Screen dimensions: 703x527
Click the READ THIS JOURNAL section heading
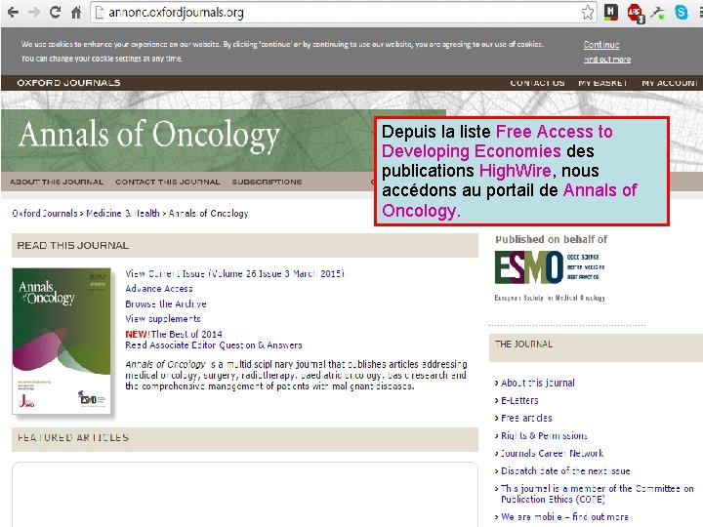pyautogui.click(x=73, y=246)
